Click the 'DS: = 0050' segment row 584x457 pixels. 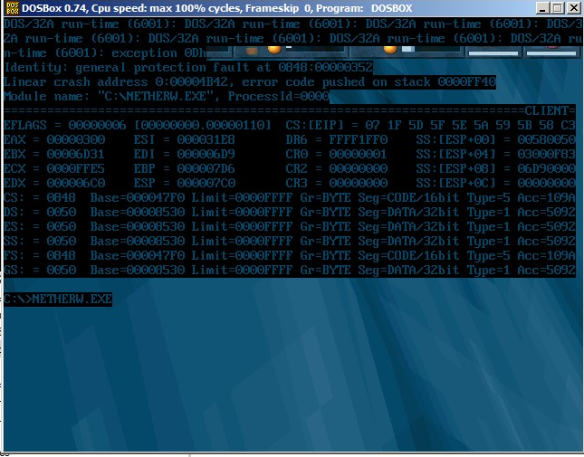point(290,212)
